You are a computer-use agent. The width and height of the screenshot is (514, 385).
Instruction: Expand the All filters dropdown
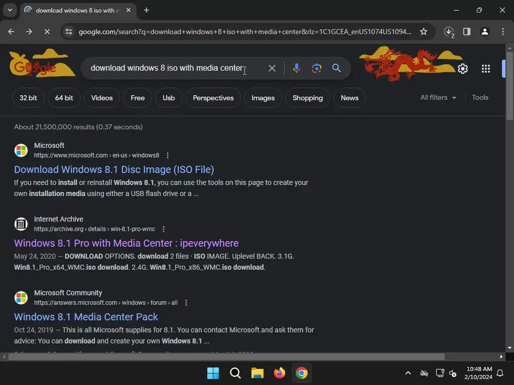[x=438, y=98]
